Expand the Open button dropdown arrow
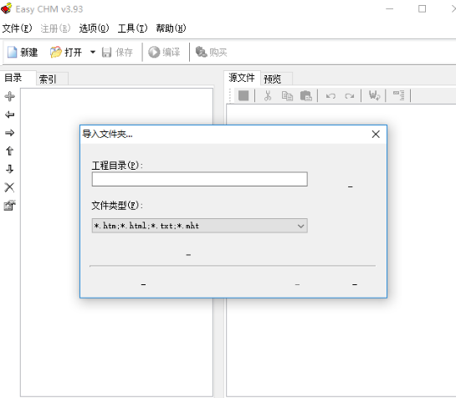Image resolution: width=456 pixels, height=398 pixels. [93, 53]
